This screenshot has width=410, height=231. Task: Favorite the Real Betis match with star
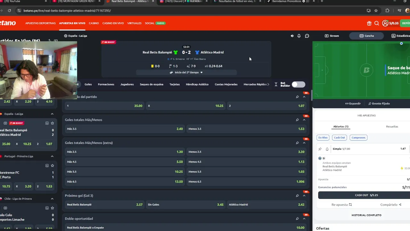tap(52, 123)
